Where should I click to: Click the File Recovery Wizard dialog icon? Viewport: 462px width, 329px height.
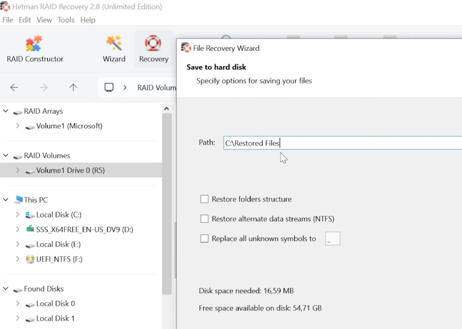coord(186,48)
